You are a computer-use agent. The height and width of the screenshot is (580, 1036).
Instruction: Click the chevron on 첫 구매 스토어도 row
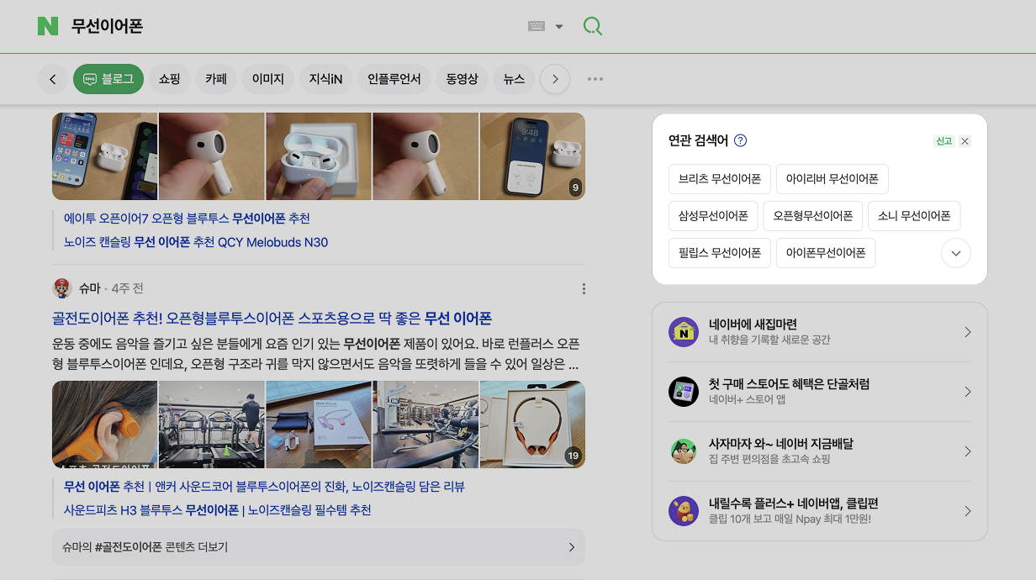[x=967, y=392]
